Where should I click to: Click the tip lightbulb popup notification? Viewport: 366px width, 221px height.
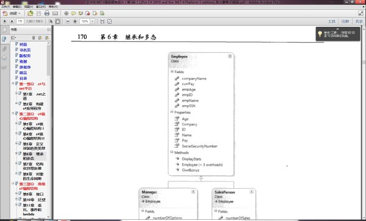click(338, 34)
